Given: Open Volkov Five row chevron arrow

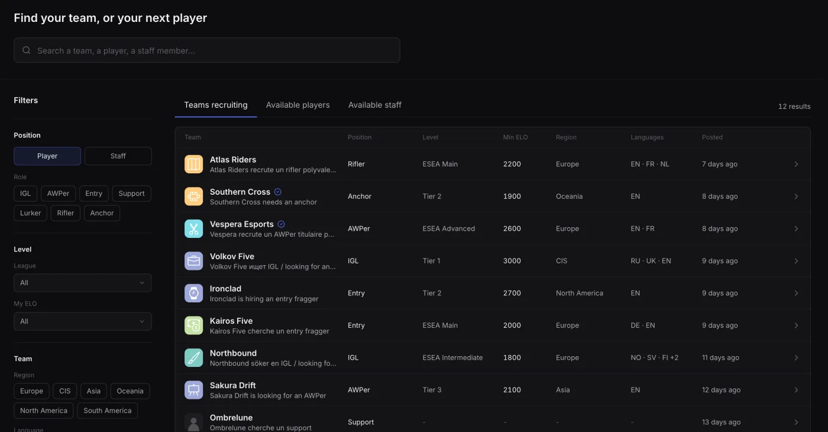Looking at the screenshot, I should point(796,261).
